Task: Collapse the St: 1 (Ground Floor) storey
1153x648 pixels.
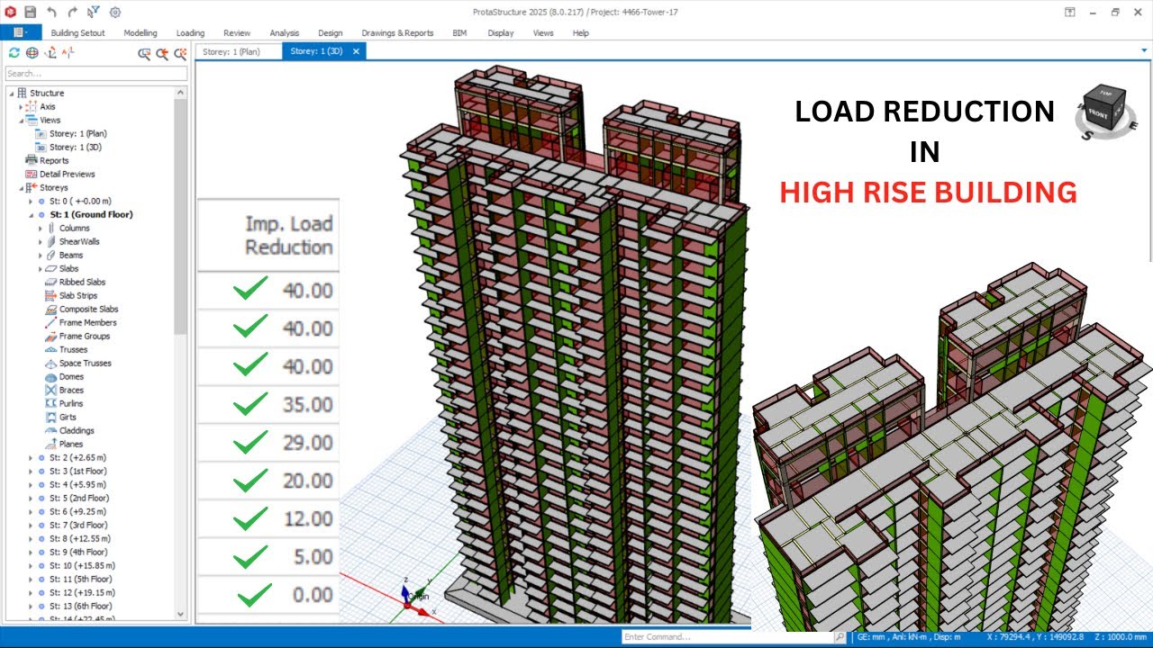Action: (31, 214)
